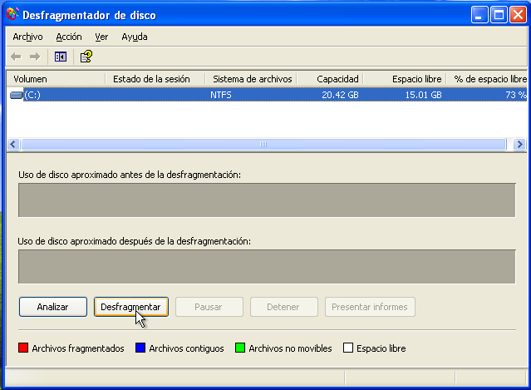Start defragmenting with Desfragmentar button

pyautogui.click(x=131, y=307)
